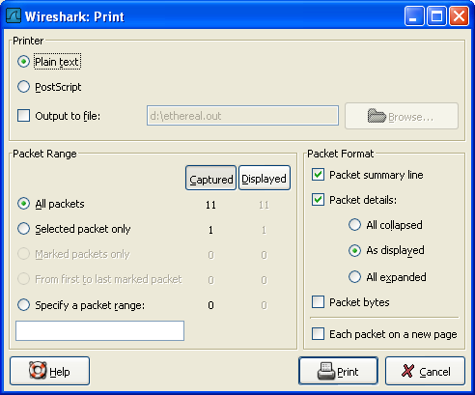Uncheck Packet summary line checkbox

tap(318, 175)
